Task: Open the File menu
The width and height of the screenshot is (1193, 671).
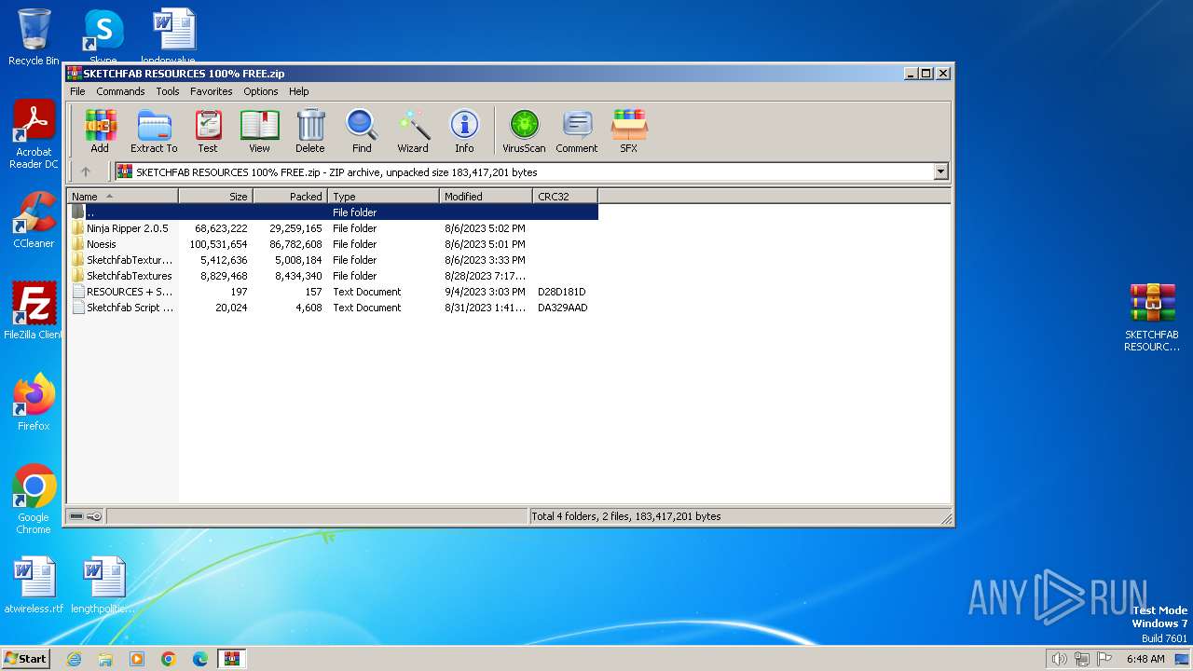Action: [77, 91]
